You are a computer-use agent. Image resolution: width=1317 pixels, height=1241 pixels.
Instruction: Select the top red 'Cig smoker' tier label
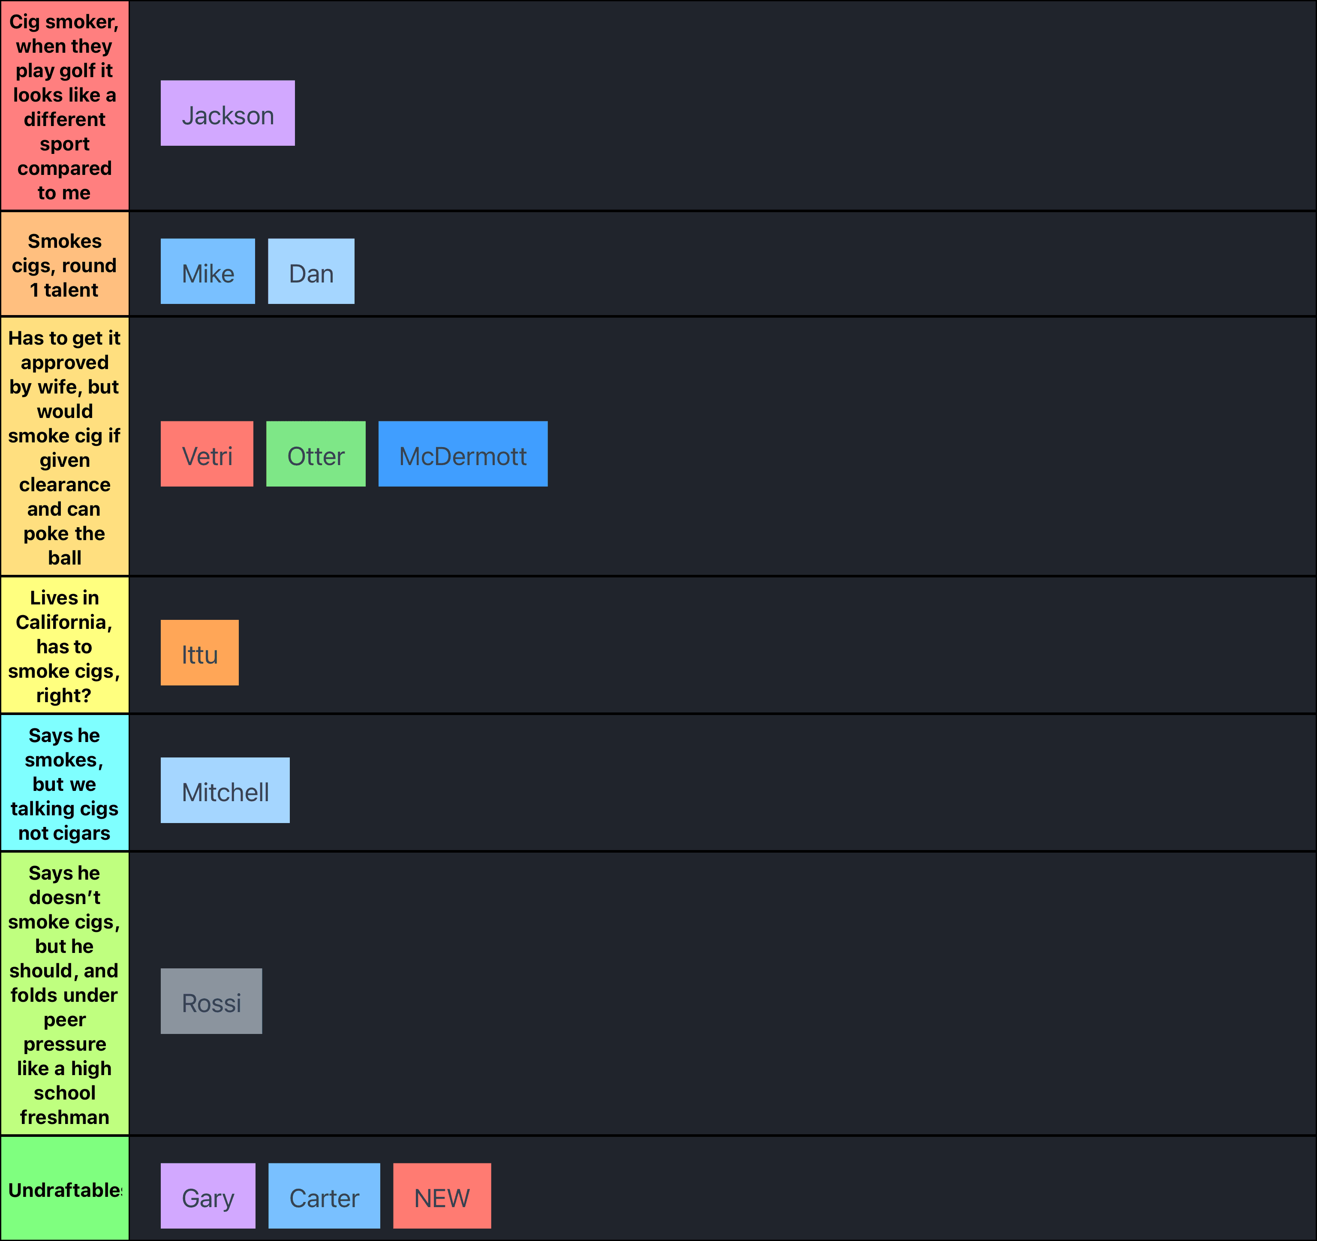[64, 106]
